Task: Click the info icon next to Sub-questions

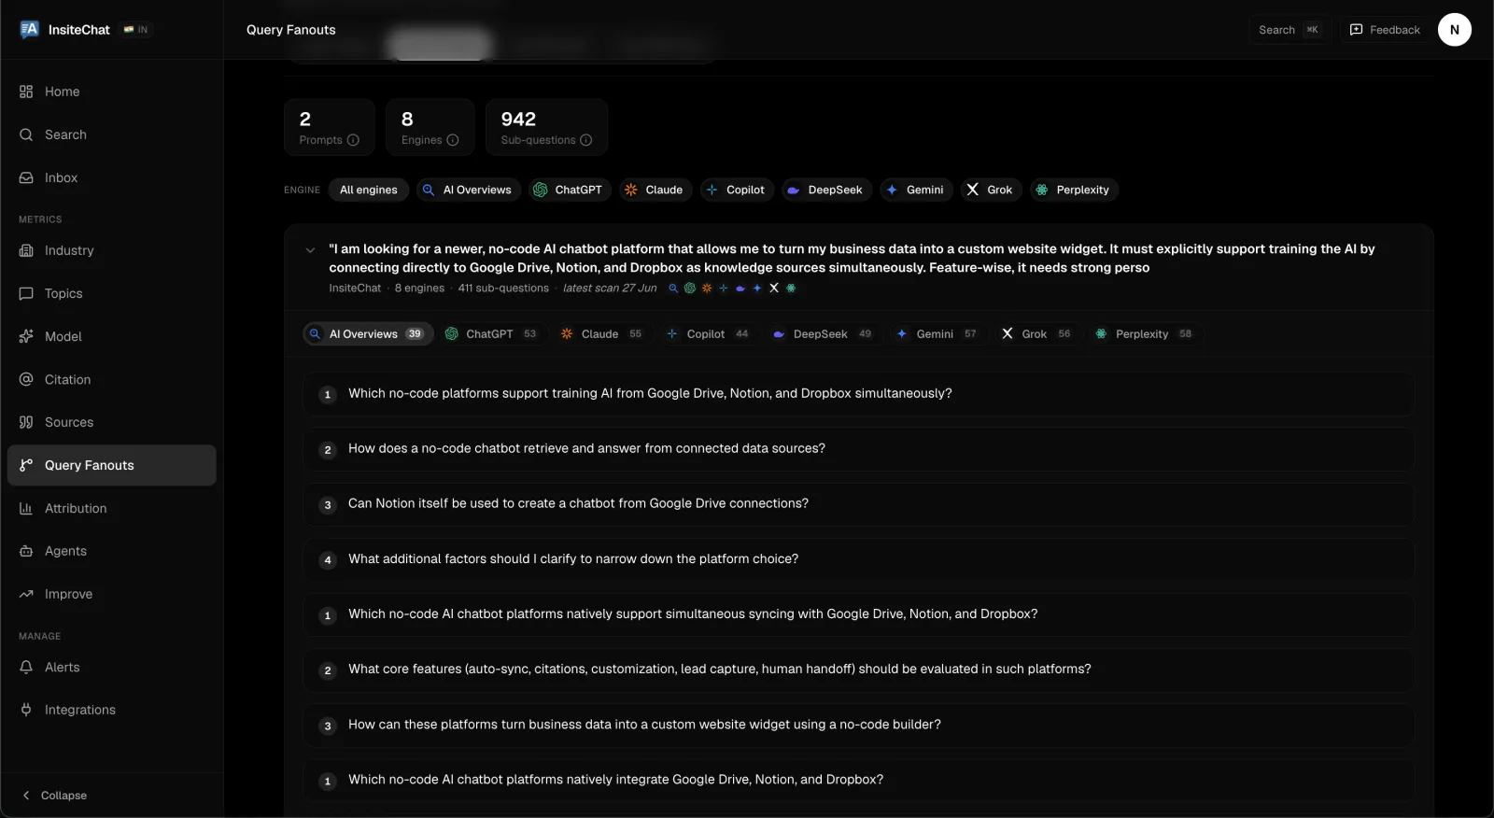Action: pos(586,140)
